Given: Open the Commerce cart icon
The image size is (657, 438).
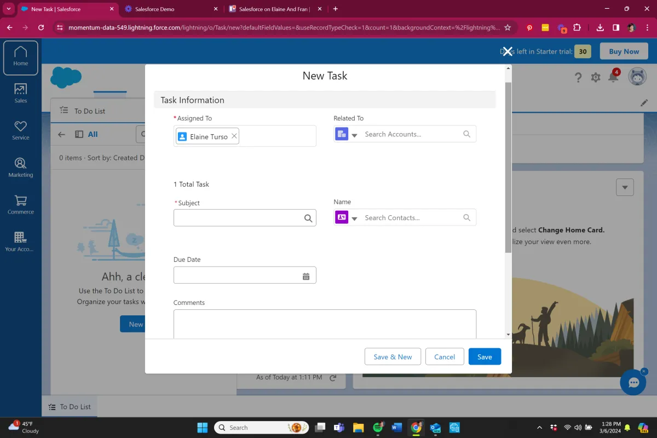Looking at the screenshot, I should coord(21,204).
